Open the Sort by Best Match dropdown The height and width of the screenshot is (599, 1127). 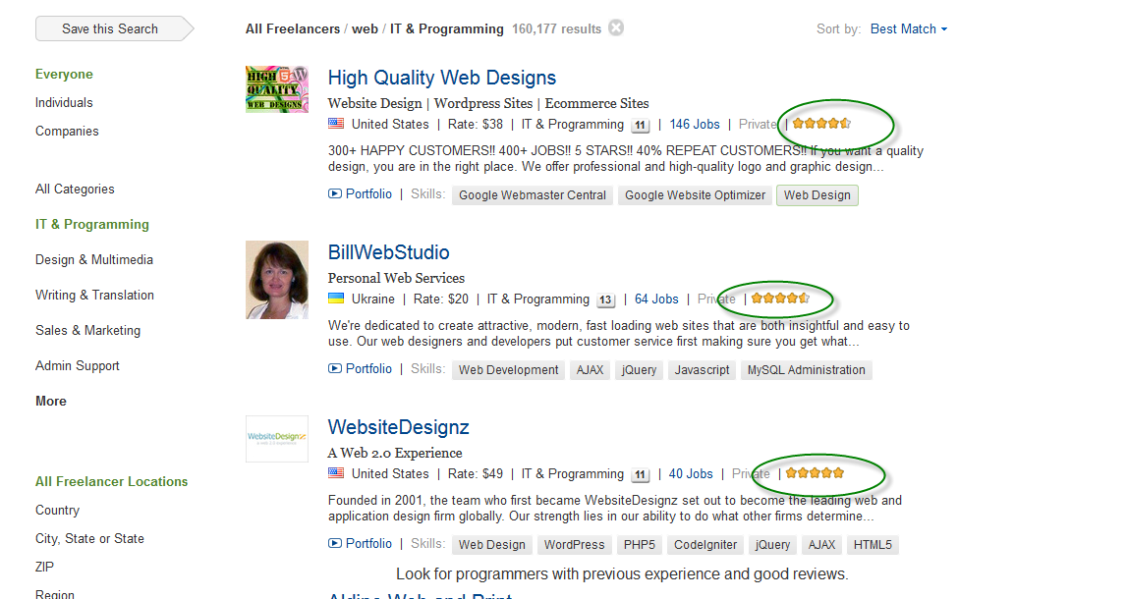click(x=909, y=29)
